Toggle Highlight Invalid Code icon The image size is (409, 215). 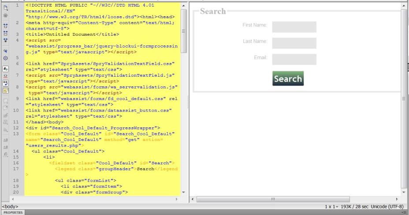pyautogui.click(x=5, y=76)
